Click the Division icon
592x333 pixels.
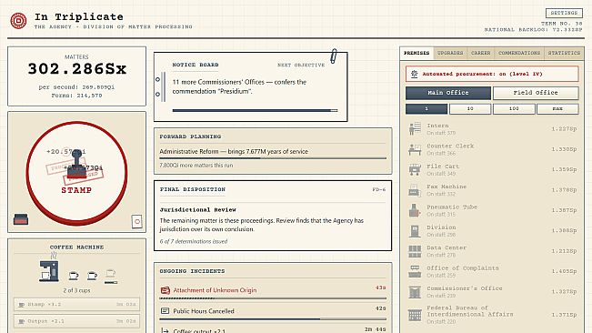415,231
